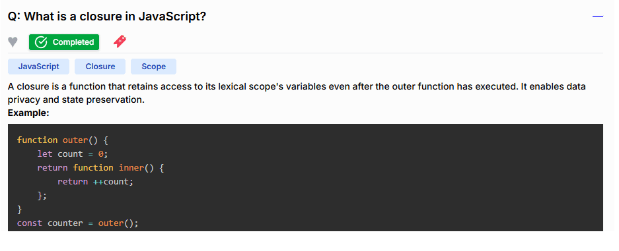Favorite this question with the heart icon

tap(13, 42)
